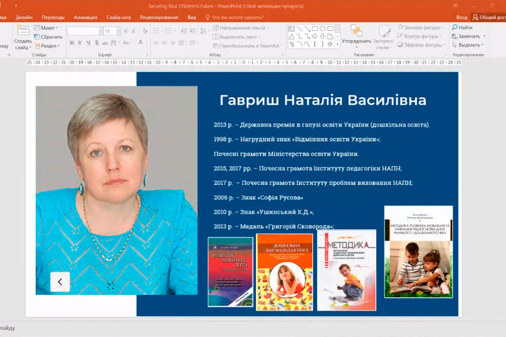The image size is (506, 337).
Task: Select the rectangle shape in shapes gallery
Action: (x=315, y=28)
